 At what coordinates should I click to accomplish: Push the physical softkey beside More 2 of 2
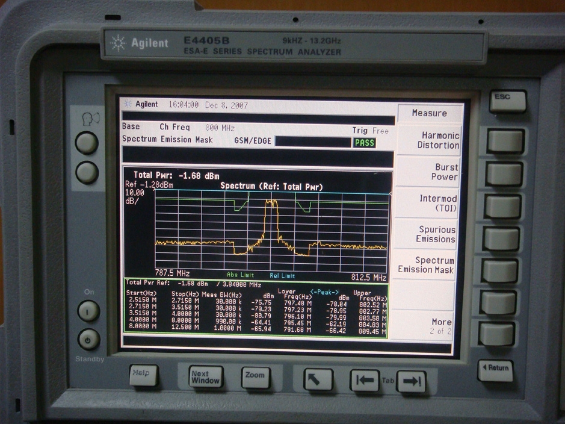pos(497,334)
